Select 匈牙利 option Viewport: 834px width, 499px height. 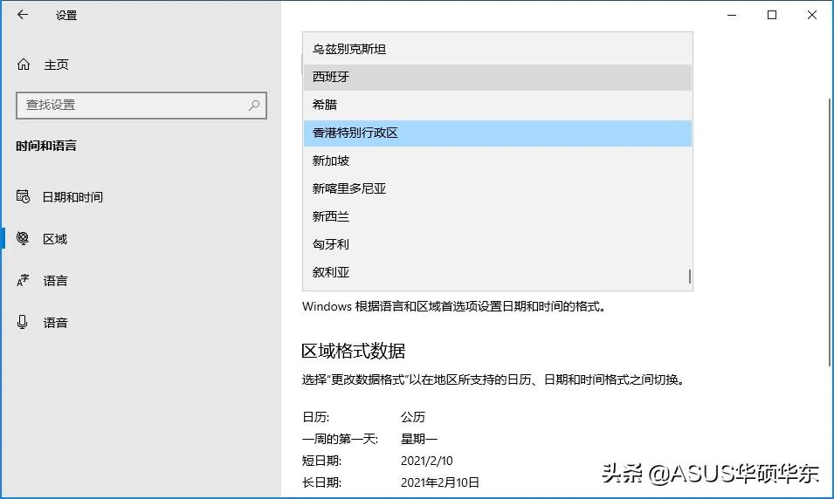click(497, 244)
